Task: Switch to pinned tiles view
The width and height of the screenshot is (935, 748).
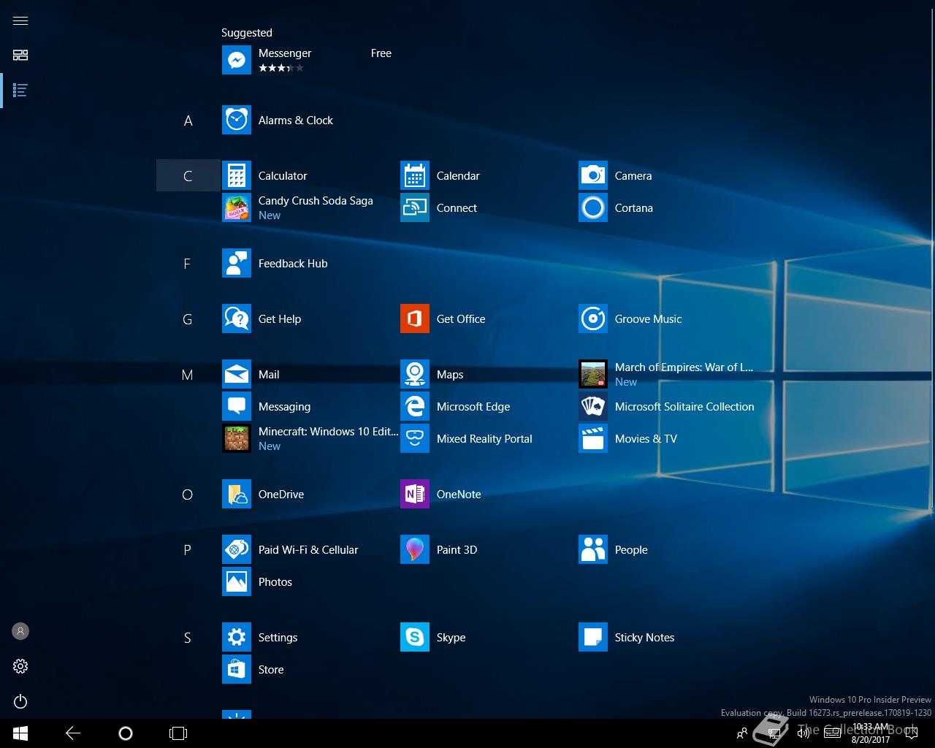Action: coord(20,56)
